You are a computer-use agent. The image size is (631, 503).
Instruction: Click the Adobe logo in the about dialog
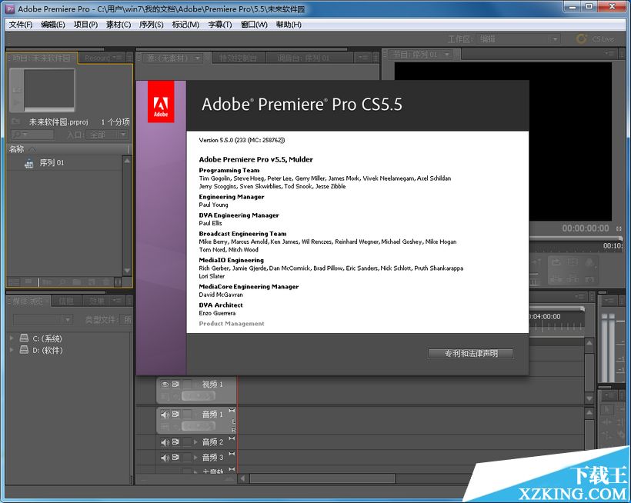coord(161,102)
